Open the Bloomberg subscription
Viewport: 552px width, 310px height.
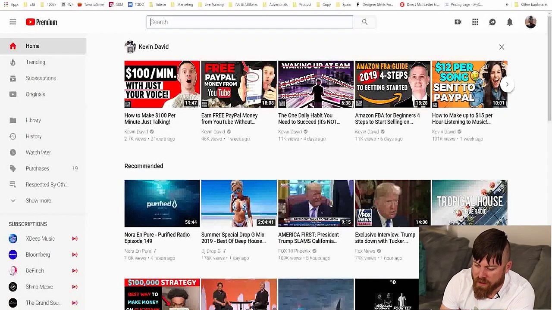tap(43, 254)
